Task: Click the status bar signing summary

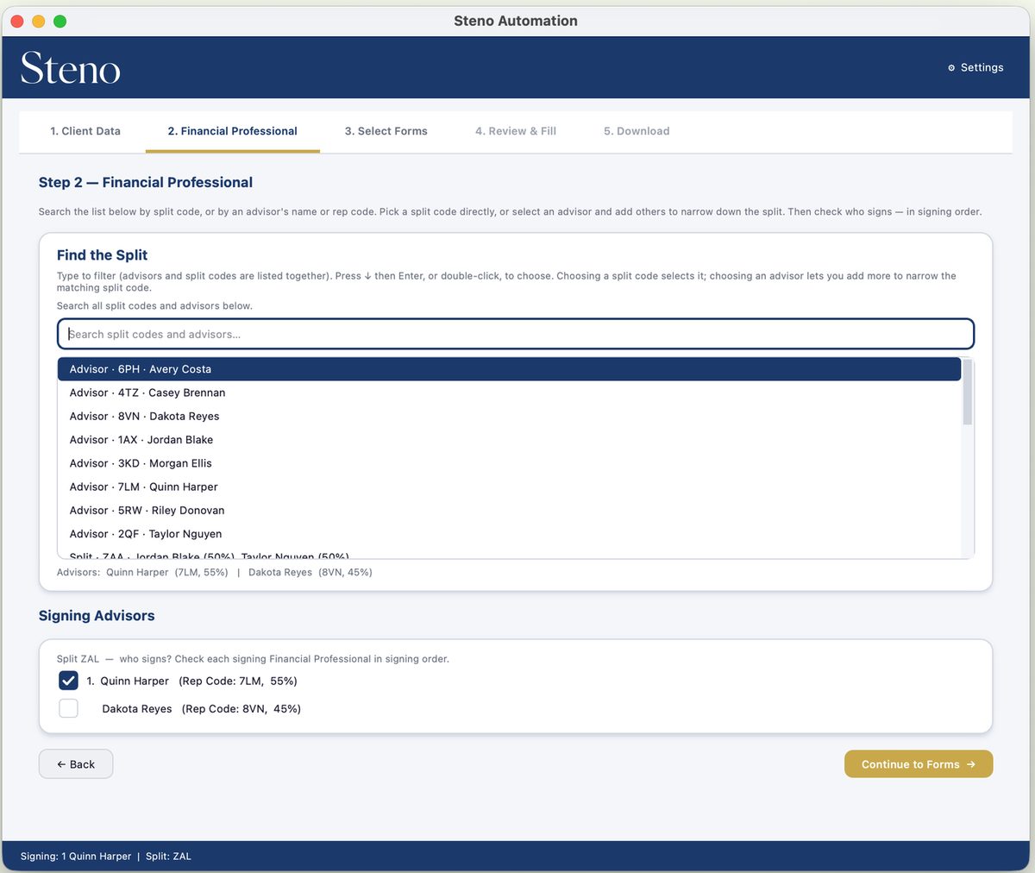Action: 106,857
